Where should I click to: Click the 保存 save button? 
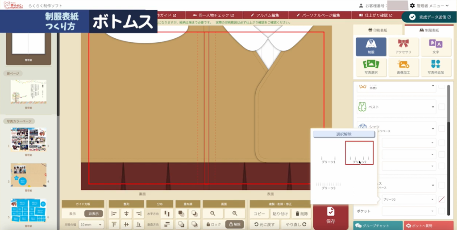331,215
